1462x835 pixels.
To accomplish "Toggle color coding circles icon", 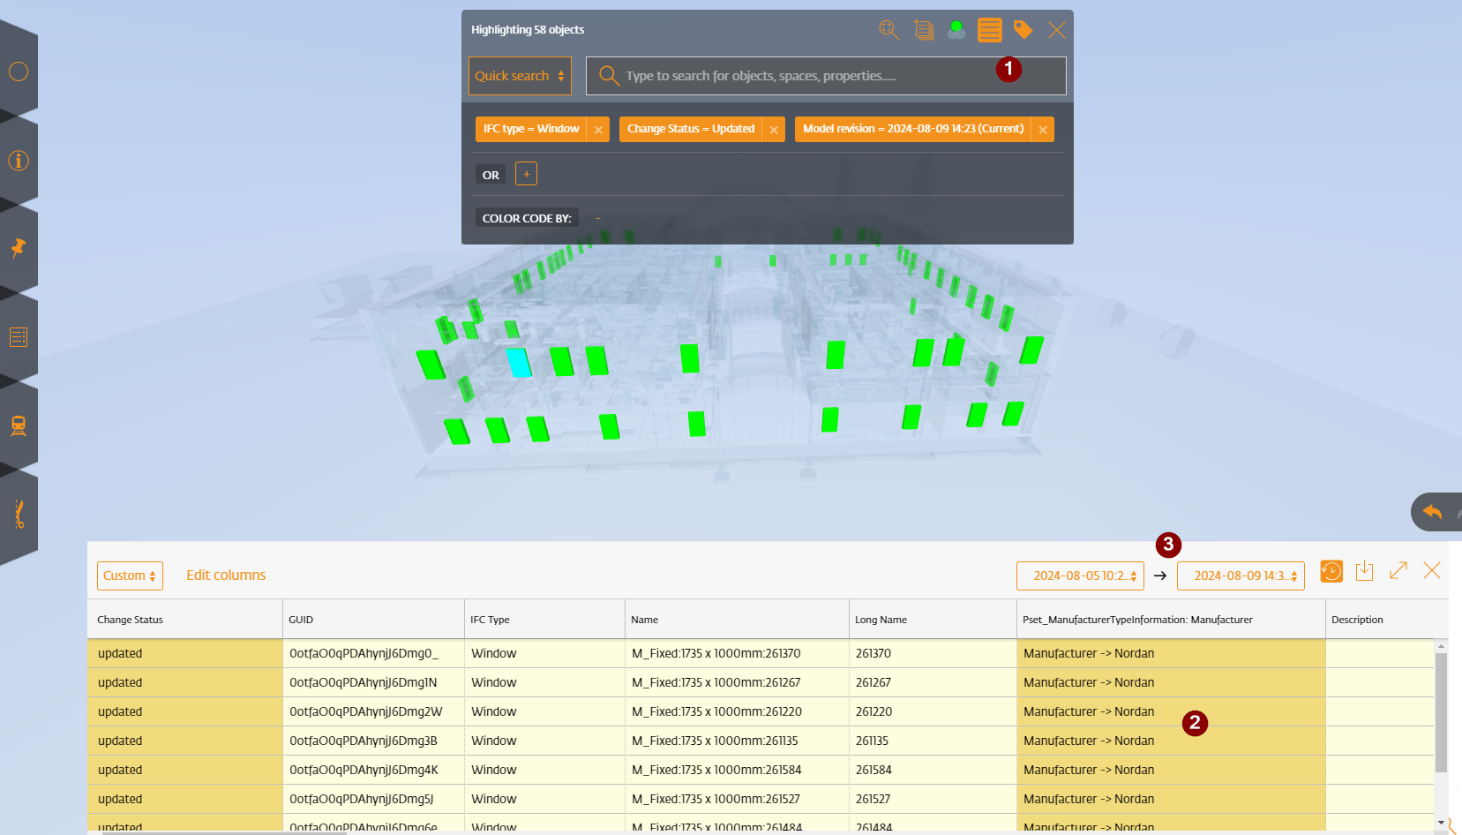I will [x=956, y=30].
